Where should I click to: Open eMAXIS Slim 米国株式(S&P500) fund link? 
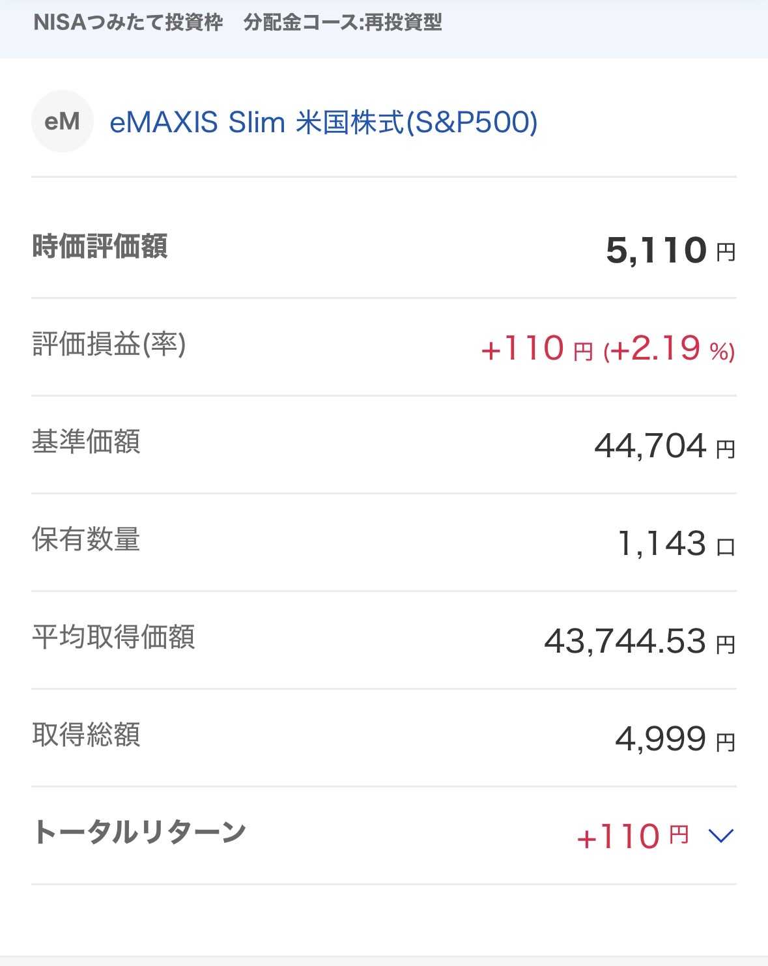[x=323, y=122]
